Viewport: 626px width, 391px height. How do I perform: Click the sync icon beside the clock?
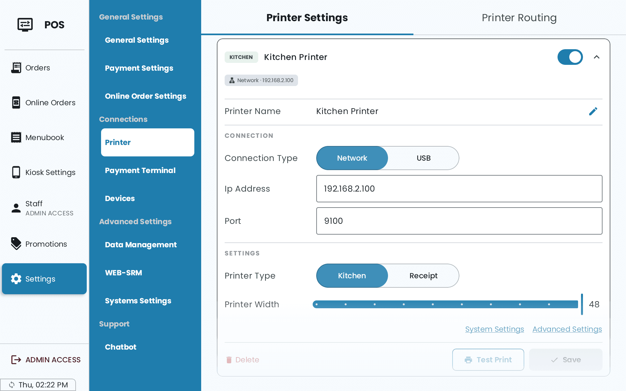click(12, 385)
